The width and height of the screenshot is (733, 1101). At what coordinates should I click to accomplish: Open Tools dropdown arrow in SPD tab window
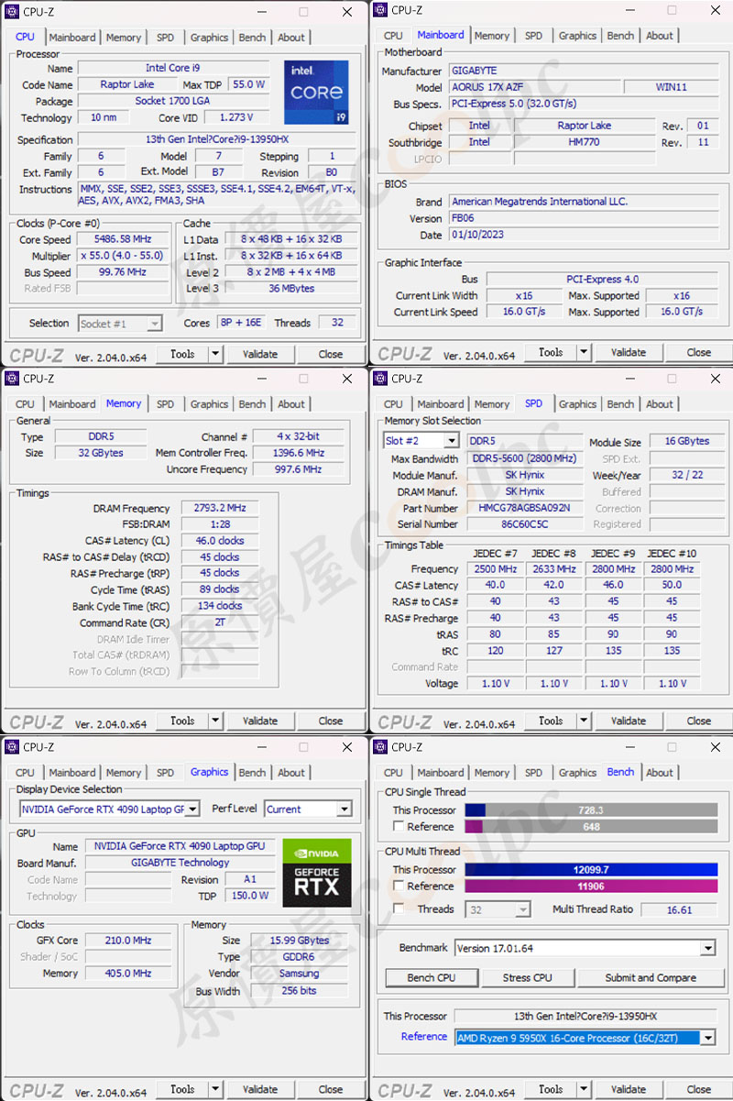tap(584, 721)
